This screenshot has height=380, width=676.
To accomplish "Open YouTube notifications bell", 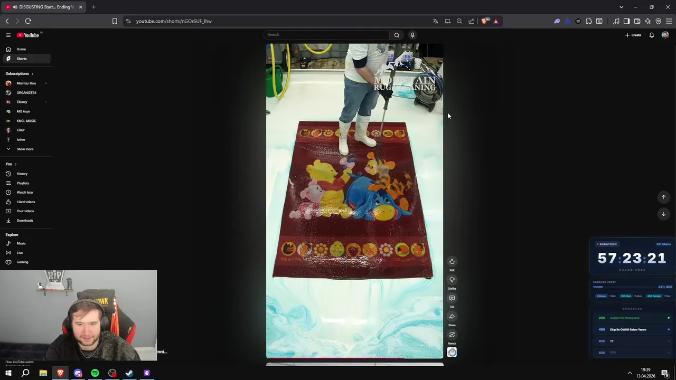I will 652,35.
